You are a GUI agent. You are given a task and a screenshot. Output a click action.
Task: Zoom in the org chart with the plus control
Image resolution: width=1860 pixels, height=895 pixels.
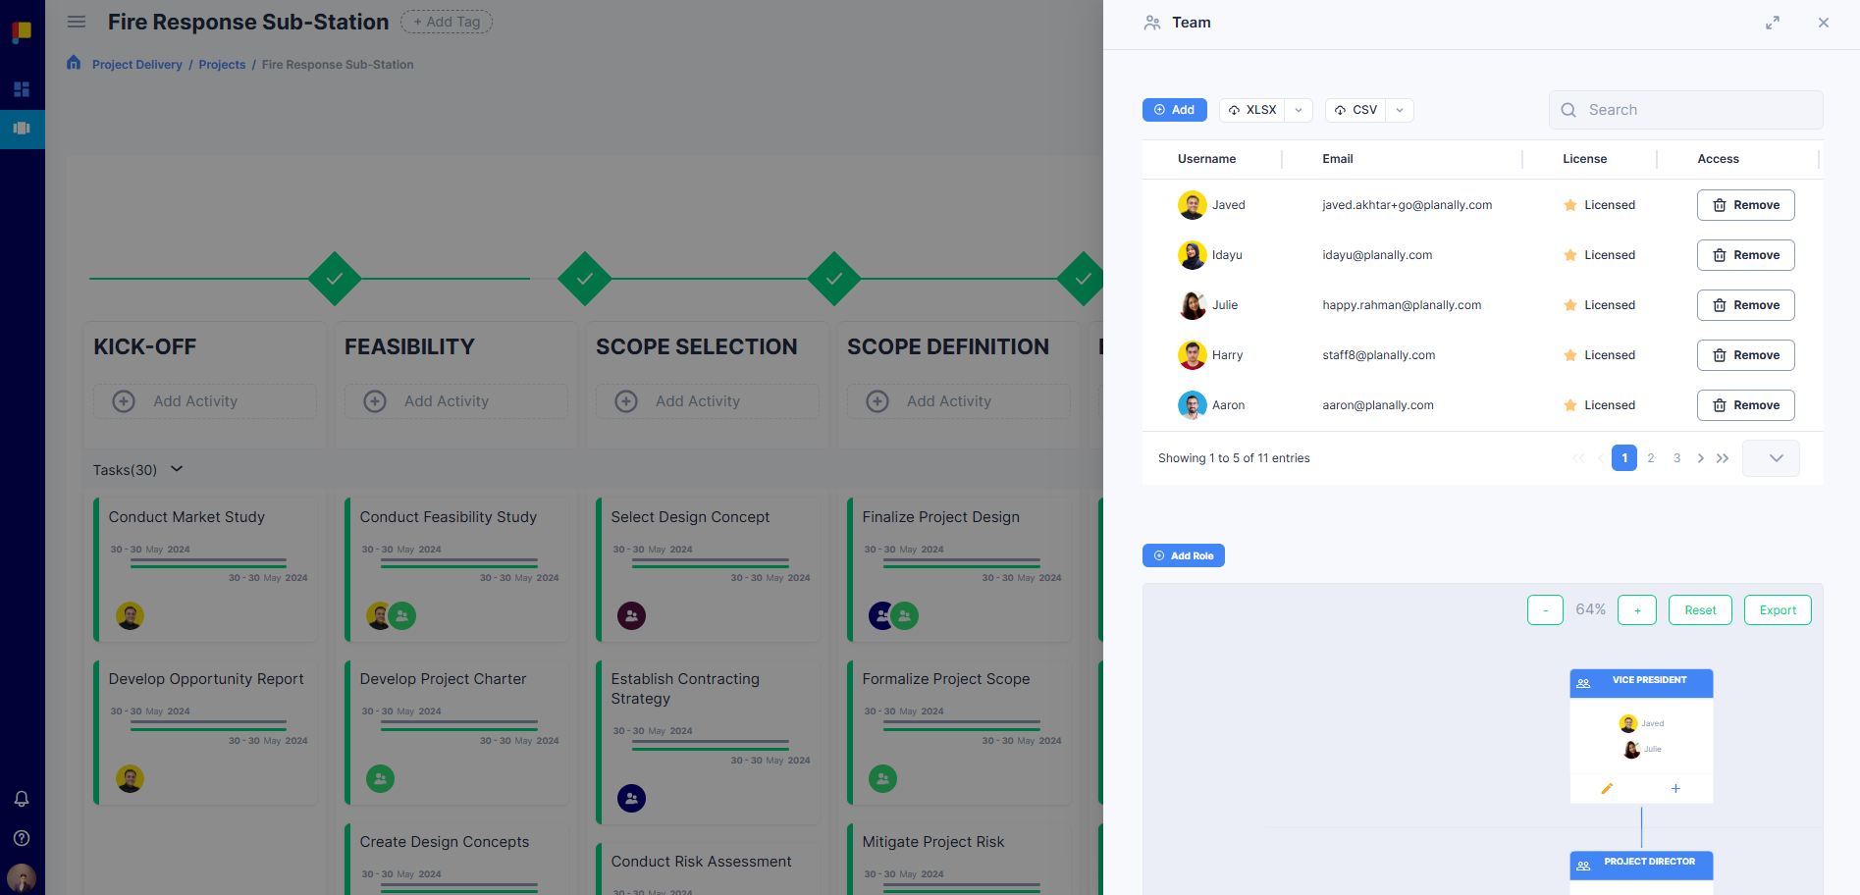pos(1636,609)
